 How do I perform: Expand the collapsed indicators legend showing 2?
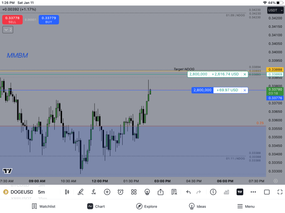point(8,30)
